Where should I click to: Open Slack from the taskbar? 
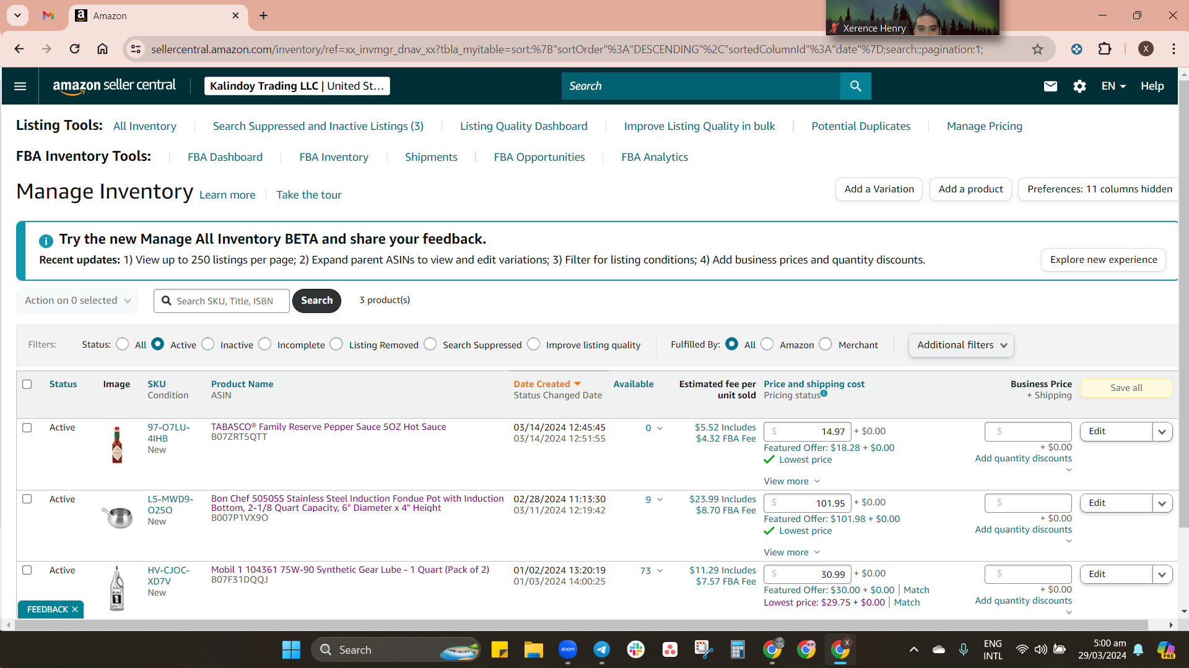pyautogui.click(x=635, y=649)
